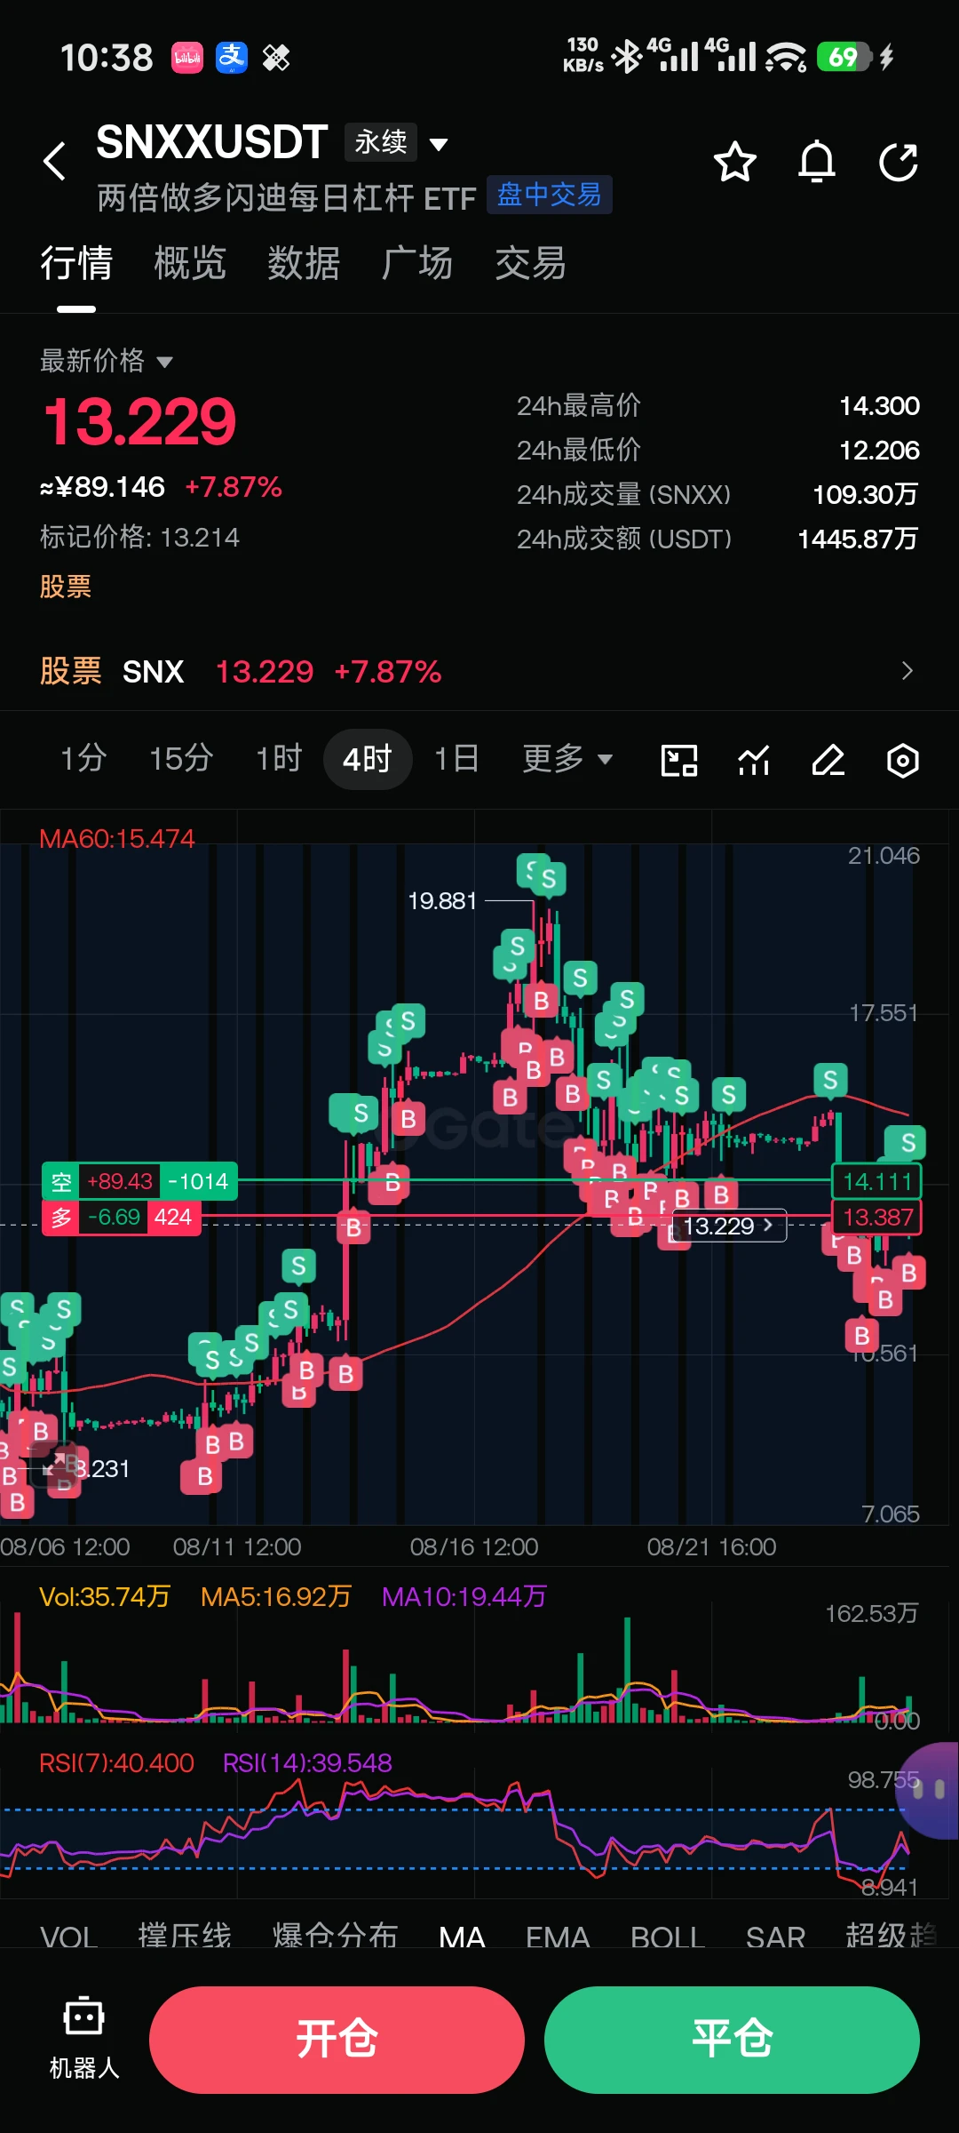Tap the MA60:15.474 legend
Viewport: 959px width, 2133px height.
117,838
